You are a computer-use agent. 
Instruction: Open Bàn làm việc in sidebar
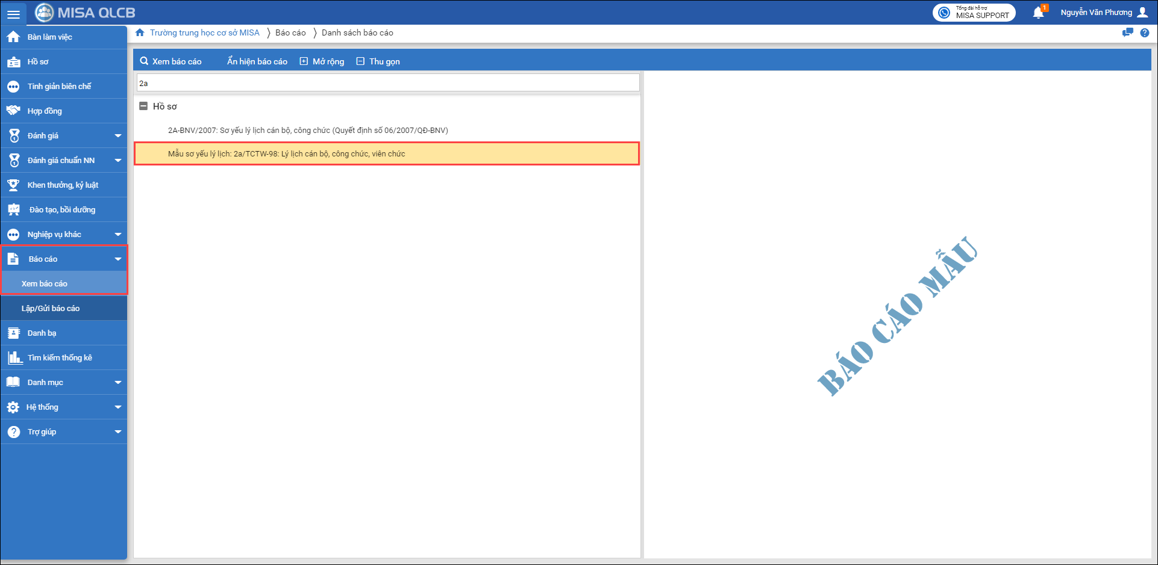(x=49, y=37)
